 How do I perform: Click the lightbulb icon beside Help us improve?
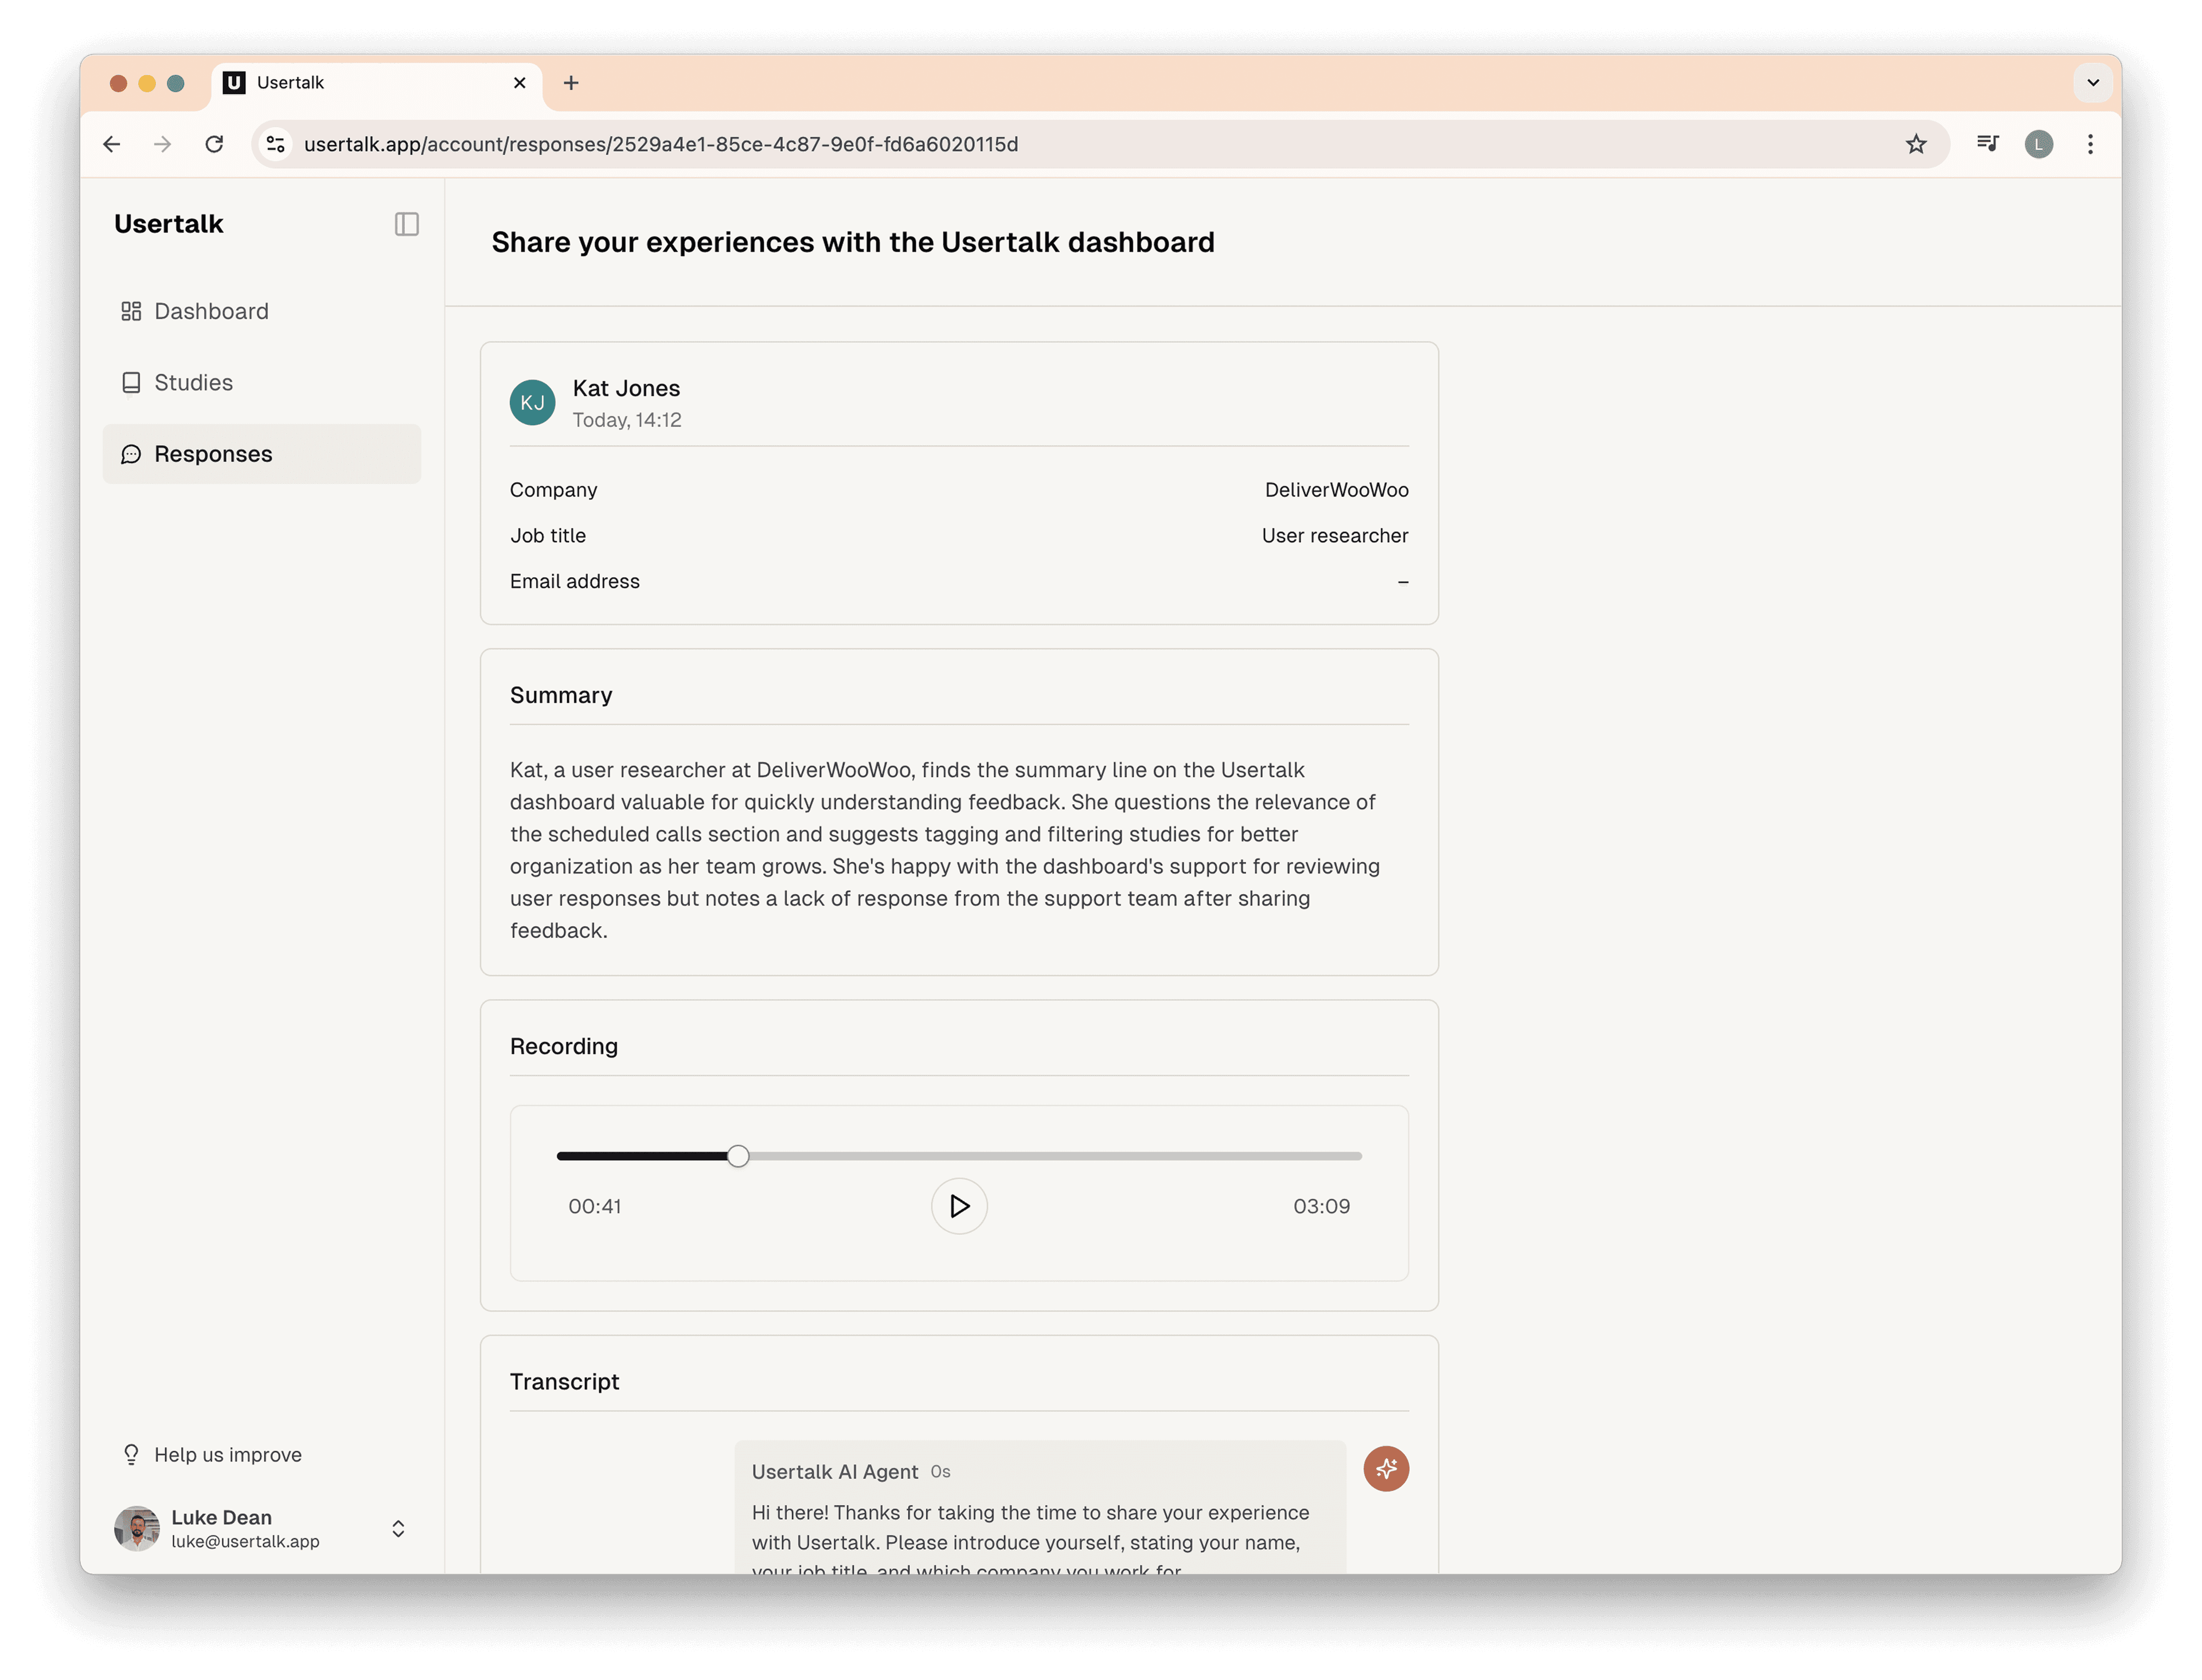point(131,1454)
